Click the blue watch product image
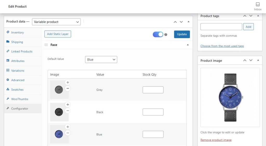This screenshot has height=146, width=266. point(230,97)
